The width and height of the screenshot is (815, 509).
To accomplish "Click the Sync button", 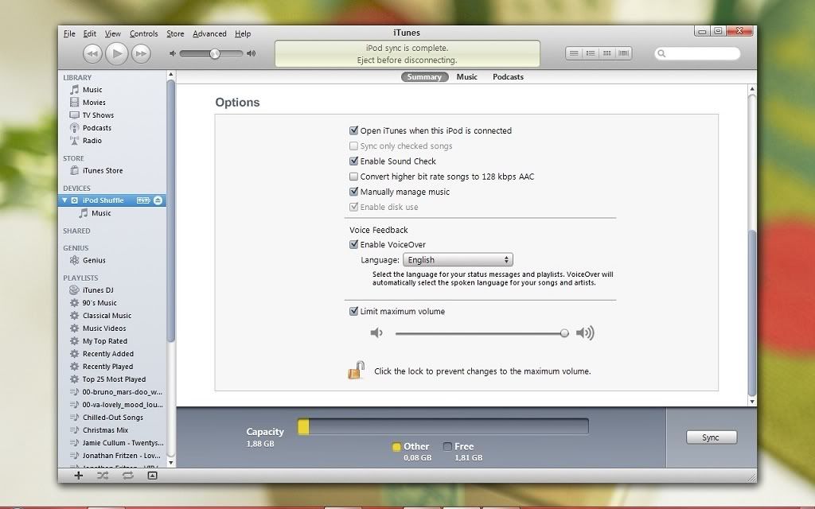I will (x=711, y=437).
